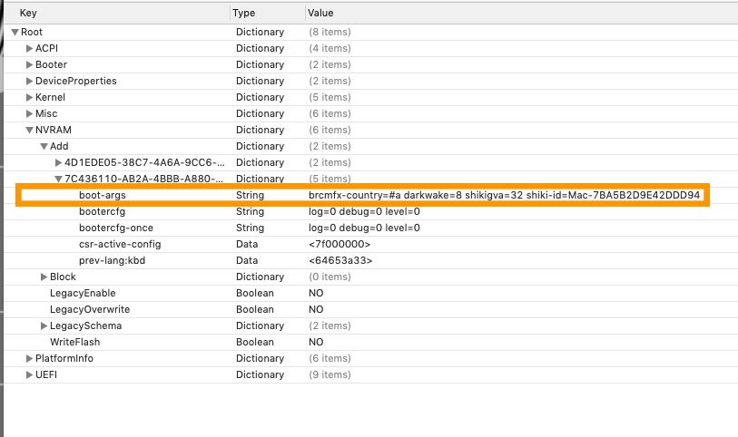Image resolution: width=738 pixels, height=437 pixels.
Task: Expand the 4D1EDE05-38C7 entry triangle
Action: [x=58, y=162]
